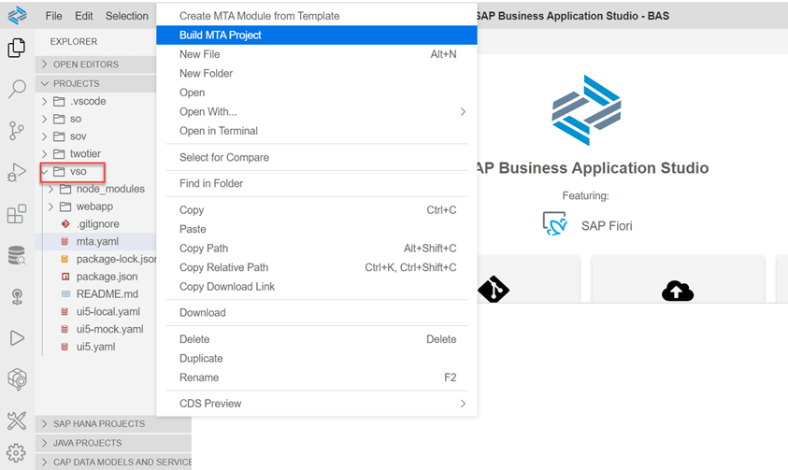
Task: Select New File in context menu
Action: coord(317,54)
